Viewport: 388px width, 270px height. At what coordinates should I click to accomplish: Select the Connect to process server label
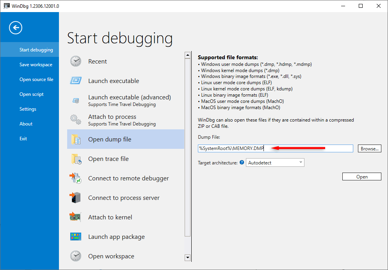[x=124, y=198]
